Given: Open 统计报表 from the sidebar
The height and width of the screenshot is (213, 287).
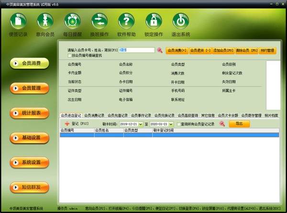Looking at the screenshot, I should (30, 113).
